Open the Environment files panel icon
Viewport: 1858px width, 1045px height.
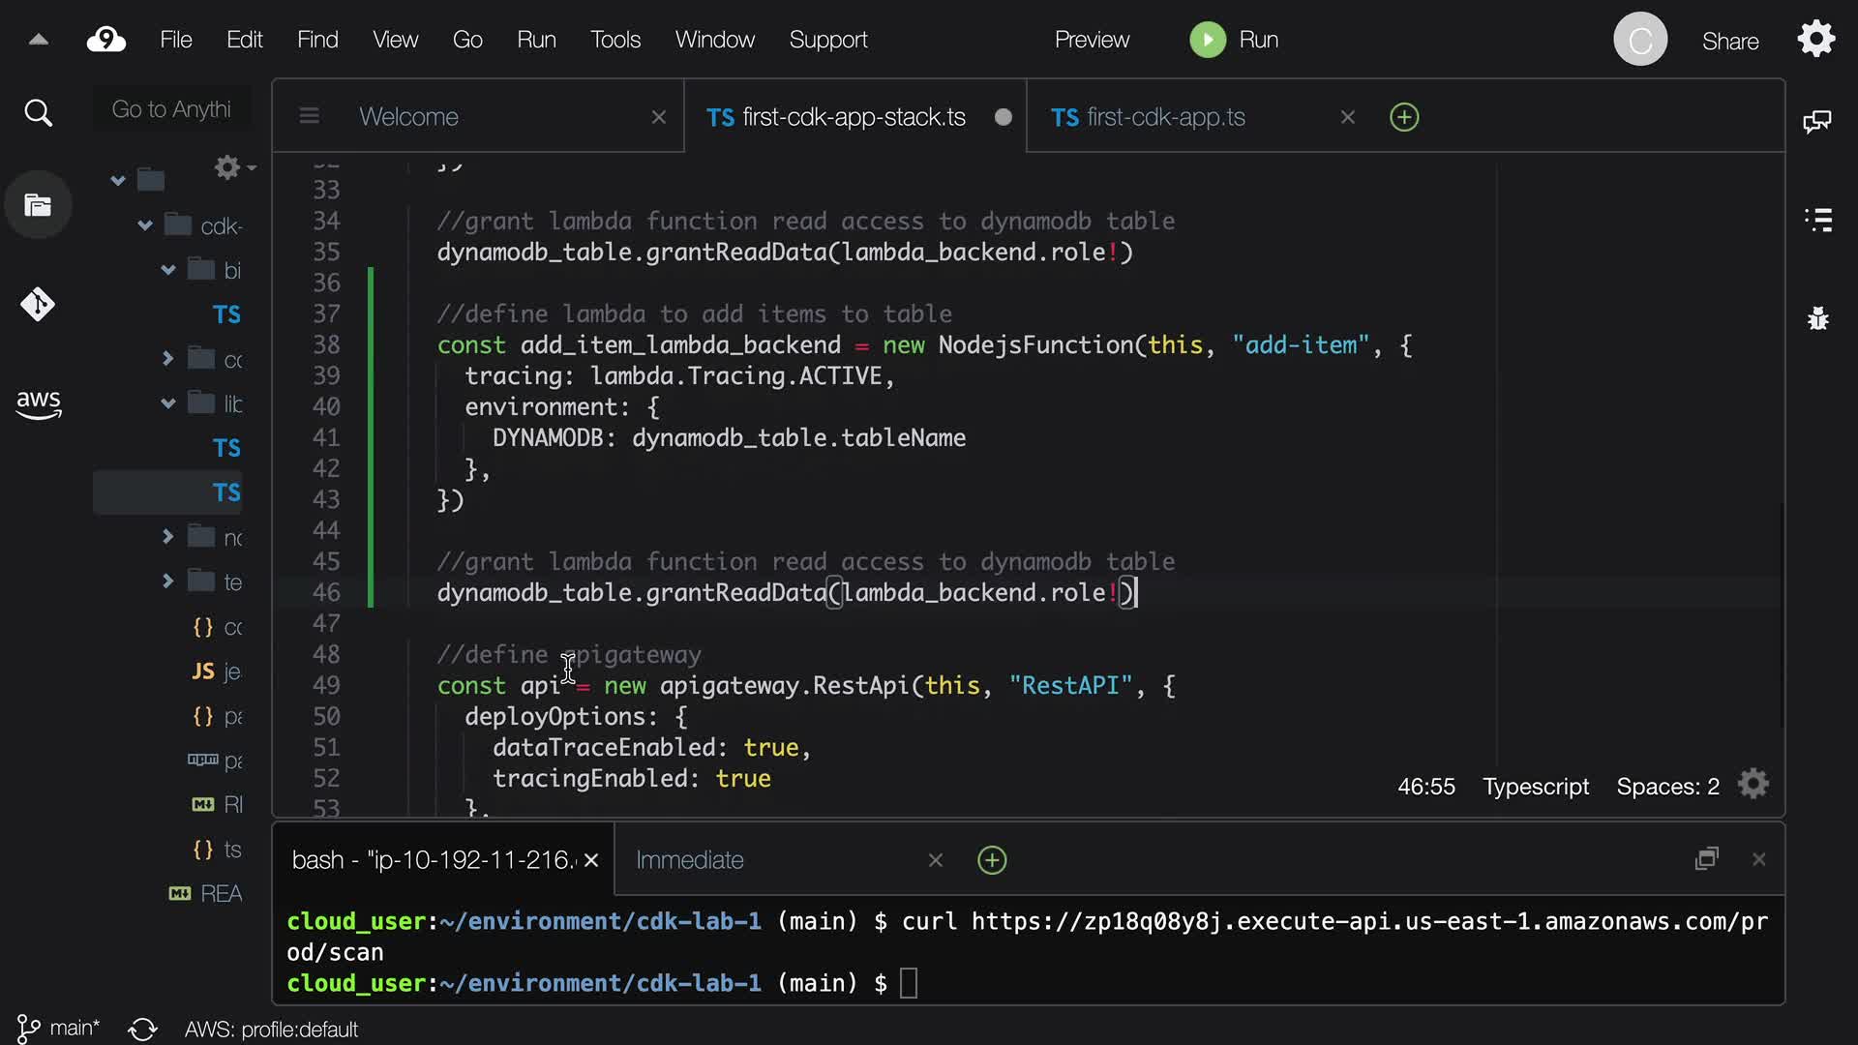point(38,205)
